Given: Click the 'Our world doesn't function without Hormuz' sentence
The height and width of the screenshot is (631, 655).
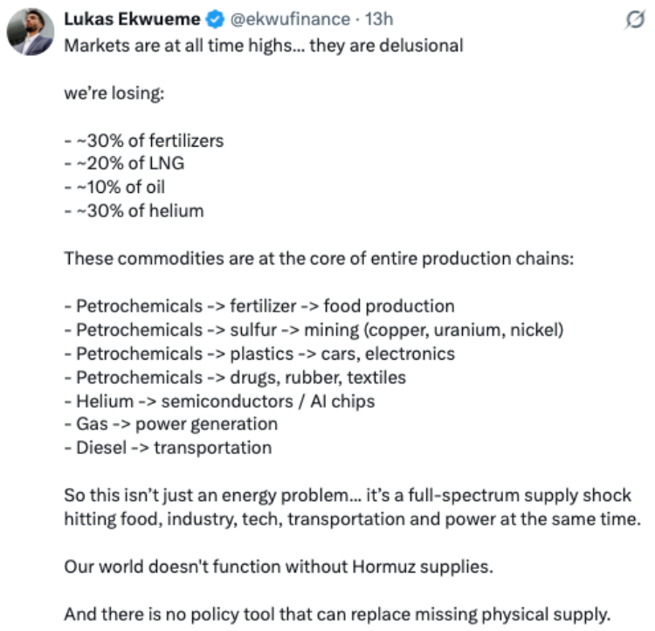Looking at the screenshot, I should click(x=279, y=566).
